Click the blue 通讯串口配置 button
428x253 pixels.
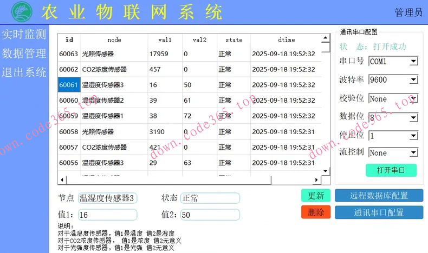pyautogui.click(x=379, y=212)
